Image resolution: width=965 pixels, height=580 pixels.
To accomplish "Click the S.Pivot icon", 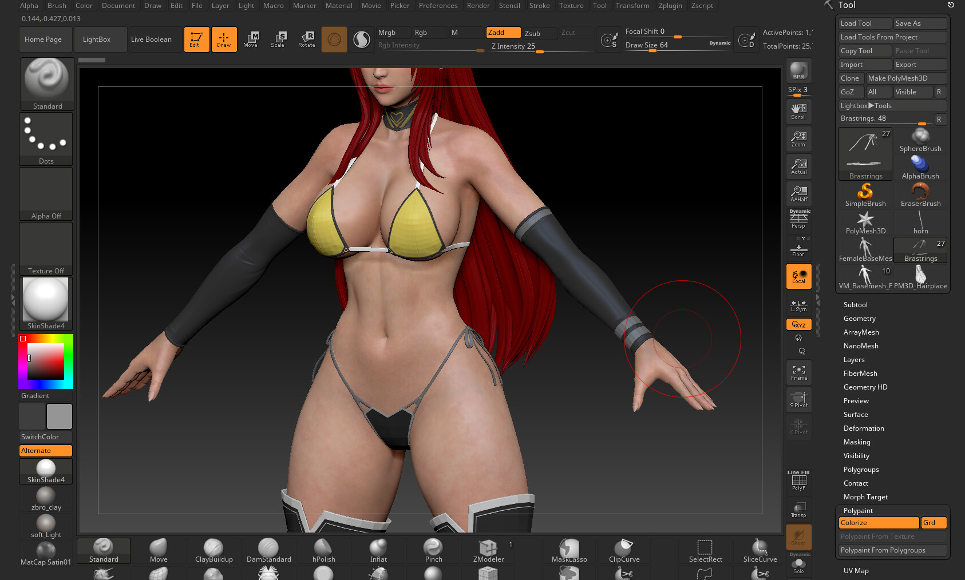I will (x=798, y=400).
